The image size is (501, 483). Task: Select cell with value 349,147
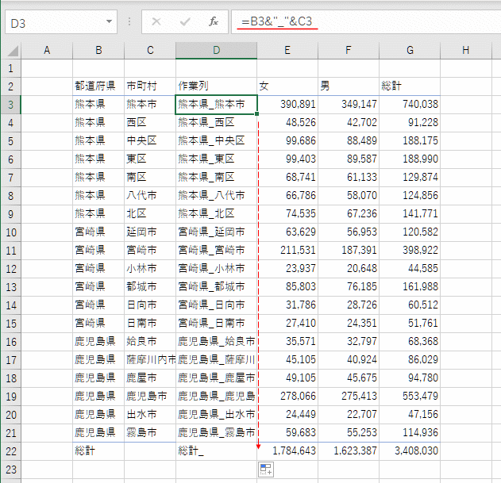click(x=349, y=105)
